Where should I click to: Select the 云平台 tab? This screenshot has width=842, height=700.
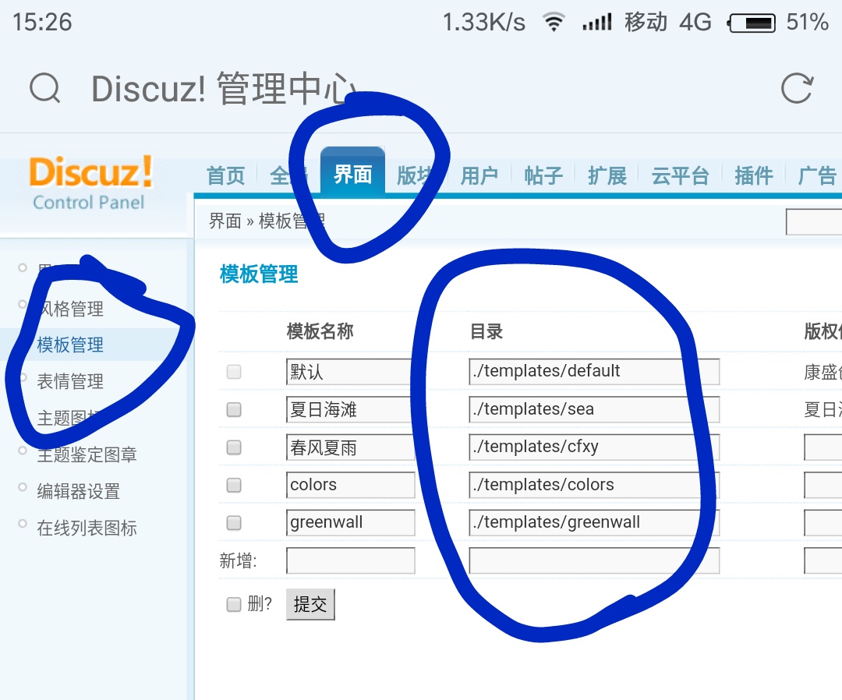click(681, 176)
